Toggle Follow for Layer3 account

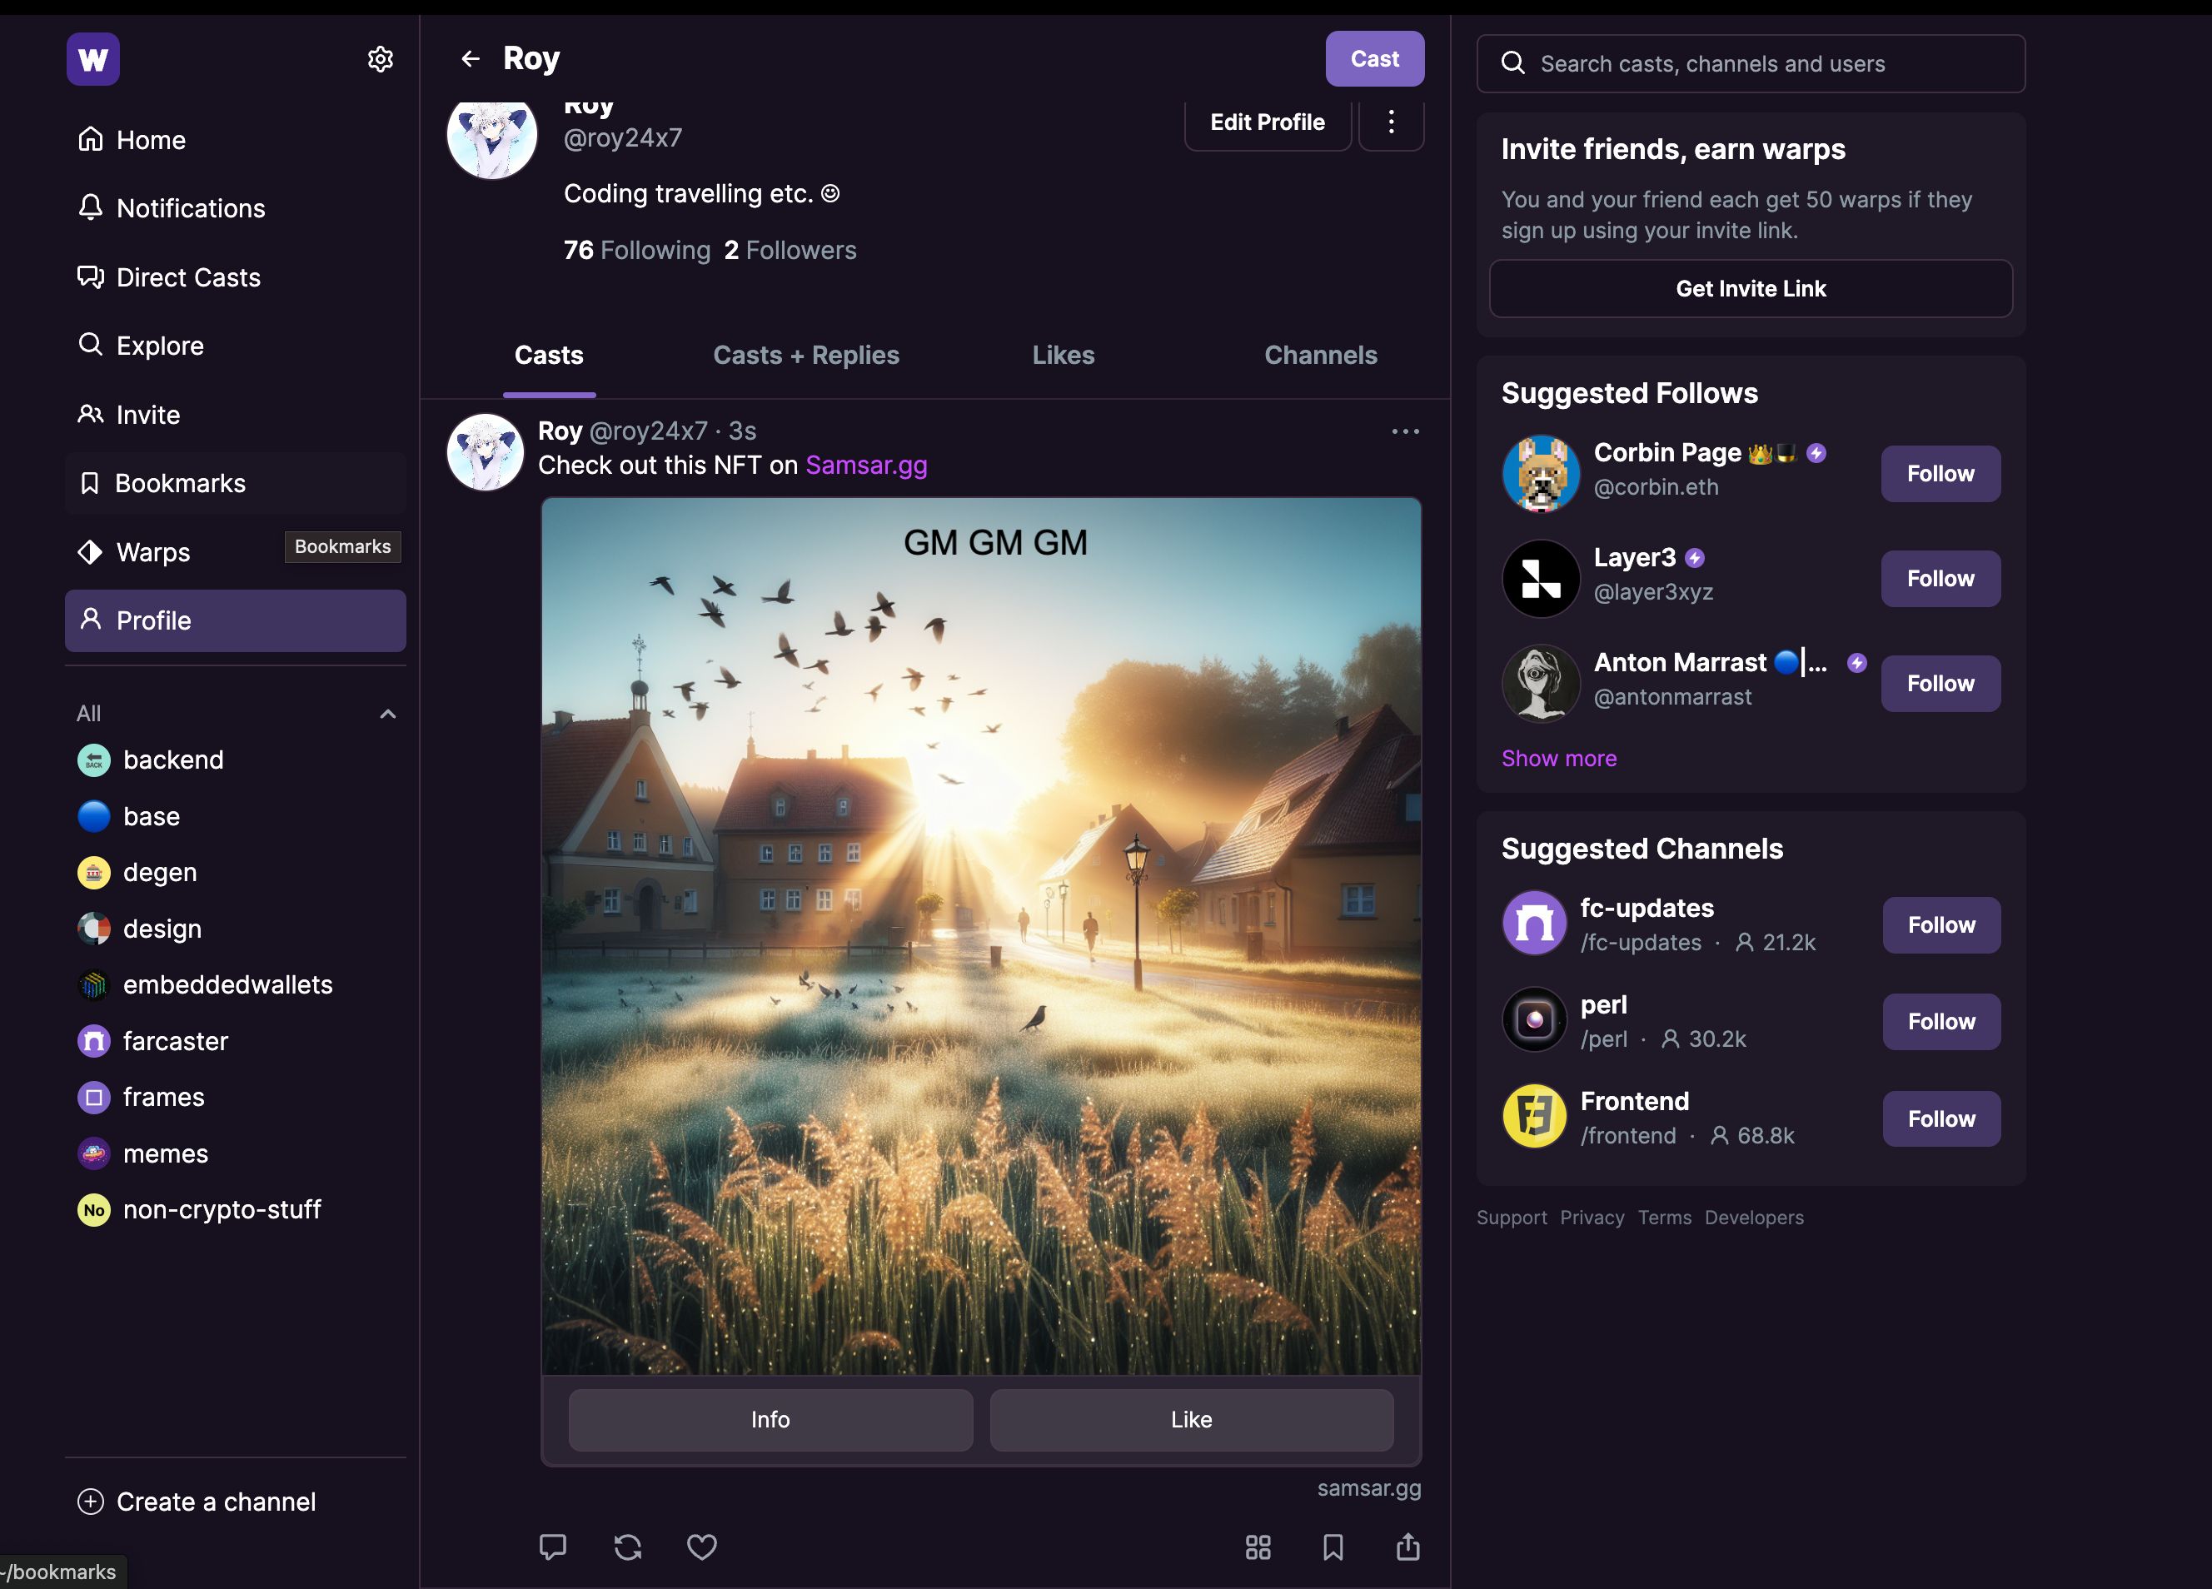pos(1940,577)
